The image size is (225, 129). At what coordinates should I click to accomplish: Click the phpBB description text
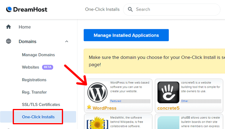(200, 122)
